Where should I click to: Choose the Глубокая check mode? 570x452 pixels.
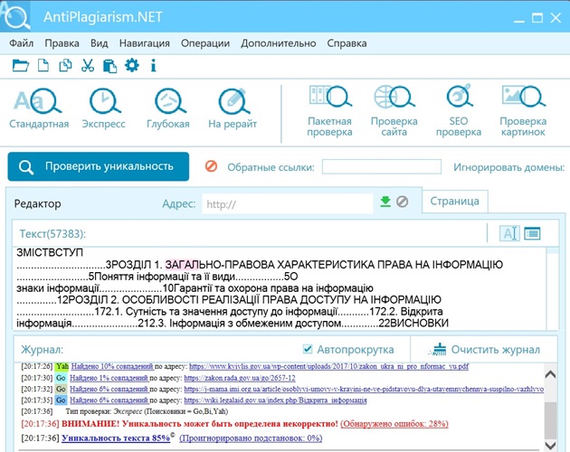click(168, 108)
